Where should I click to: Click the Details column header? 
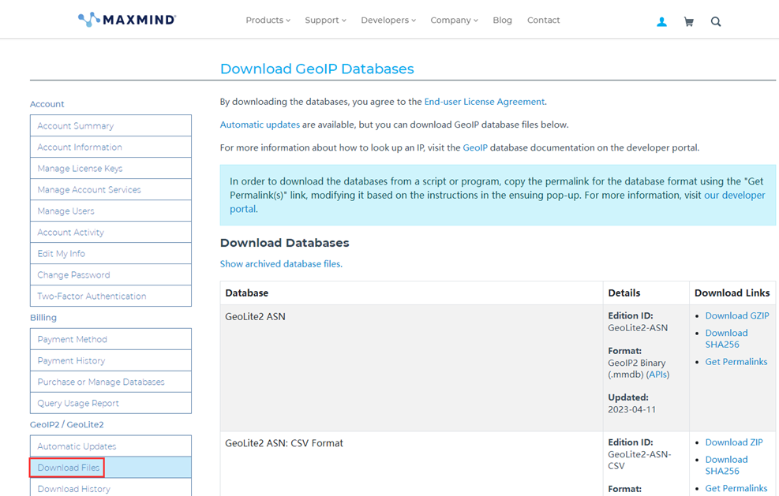pos(624,293)
